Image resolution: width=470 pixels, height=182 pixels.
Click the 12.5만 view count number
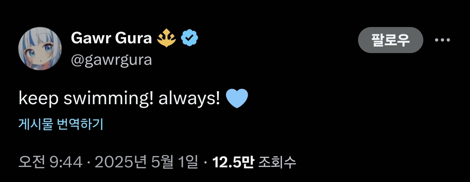click(233, 162)
